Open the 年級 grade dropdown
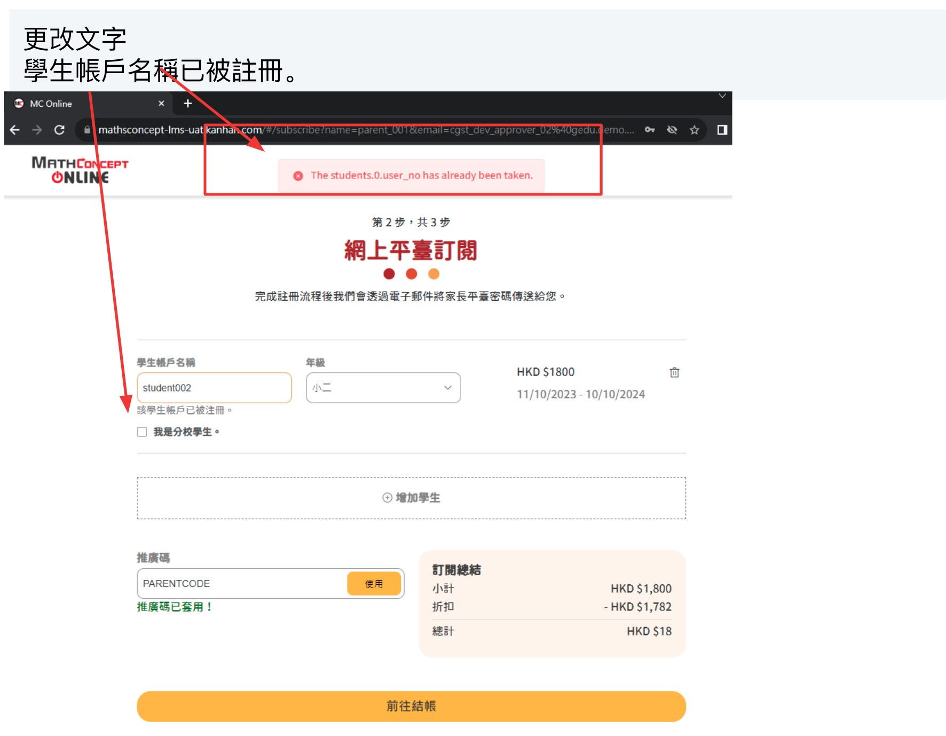 pyautogui.click(x=383, y=388)
